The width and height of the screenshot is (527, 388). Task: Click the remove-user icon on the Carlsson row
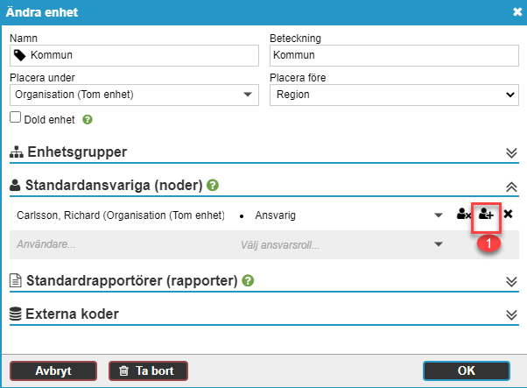pos(464,214)
